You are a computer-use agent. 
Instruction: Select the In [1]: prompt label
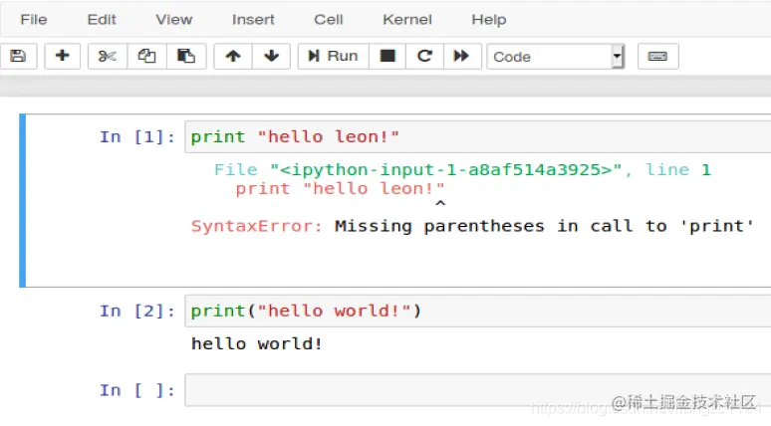(137, 137)
